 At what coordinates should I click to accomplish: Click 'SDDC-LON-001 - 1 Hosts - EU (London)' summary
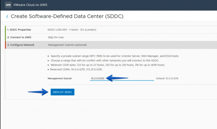tap(72, 30)
